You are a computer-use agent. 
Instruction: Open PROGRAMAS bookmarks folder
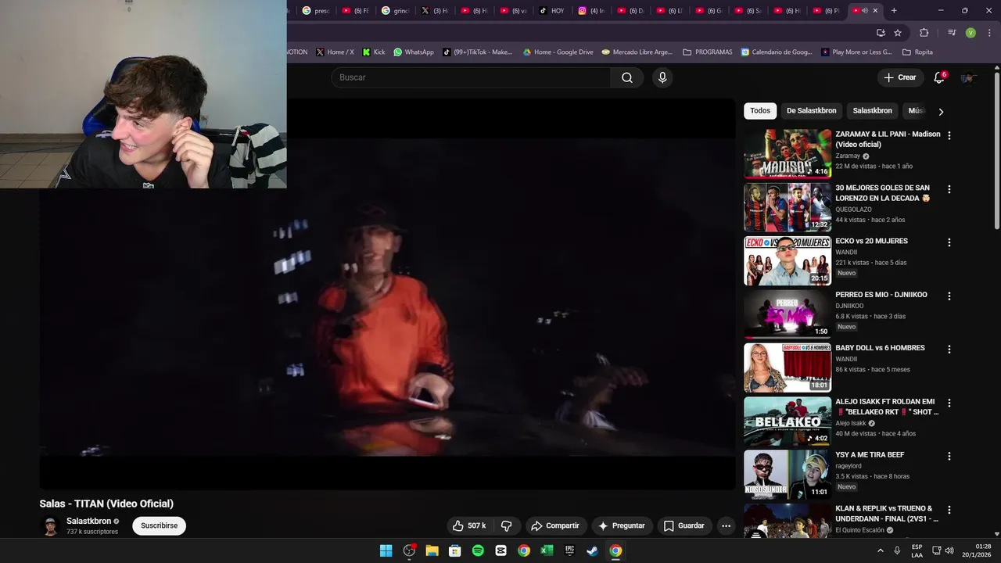pos(708,52)
